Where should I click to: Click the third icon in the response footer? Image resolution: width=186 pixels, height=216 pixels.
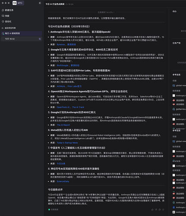[160, 210]
